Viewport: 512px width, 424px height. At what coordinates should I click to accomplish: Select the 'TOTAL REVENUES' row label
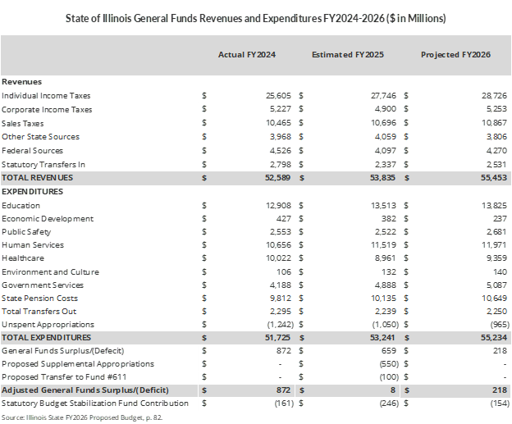[37, 178]
